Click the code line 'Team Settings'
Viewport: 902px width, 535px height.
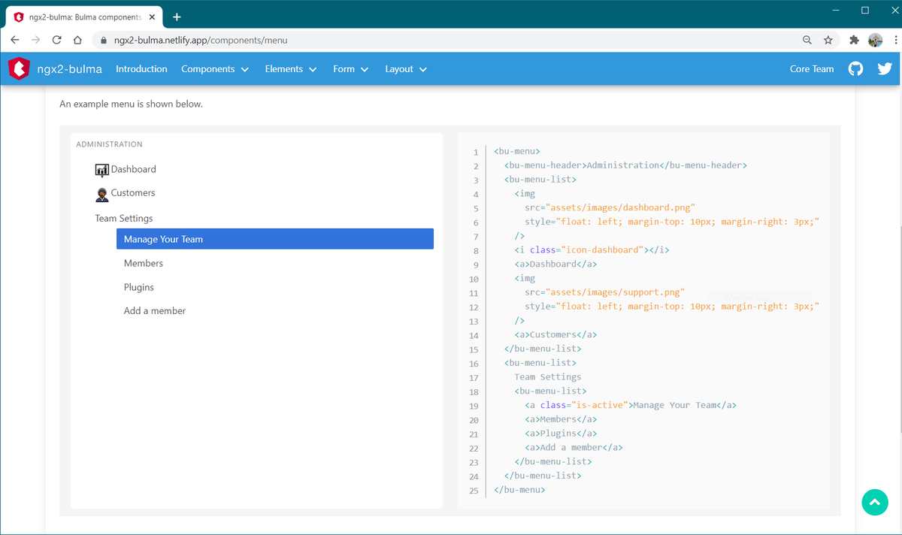547,376
